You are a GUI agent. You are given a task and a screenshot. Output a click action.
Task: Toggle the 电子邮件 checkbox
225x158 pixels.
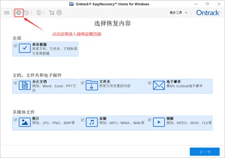[x=150, y=83]
